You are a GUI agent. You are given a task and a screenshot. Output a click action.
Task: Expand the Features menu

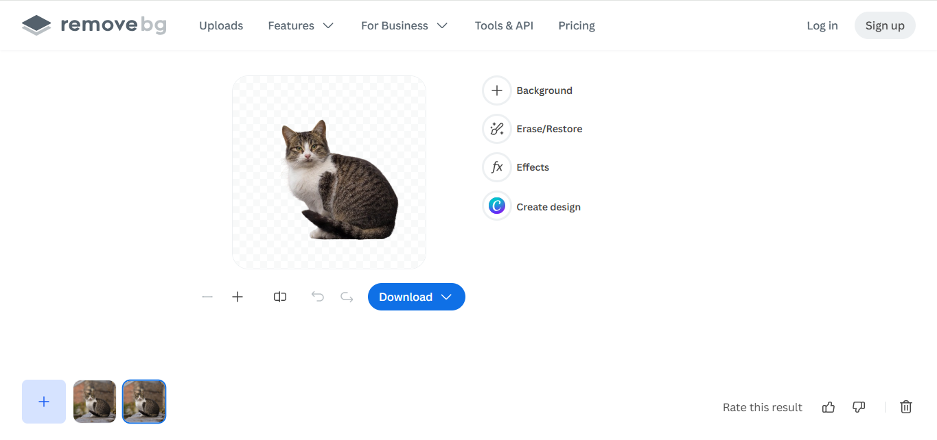(301, 25)
